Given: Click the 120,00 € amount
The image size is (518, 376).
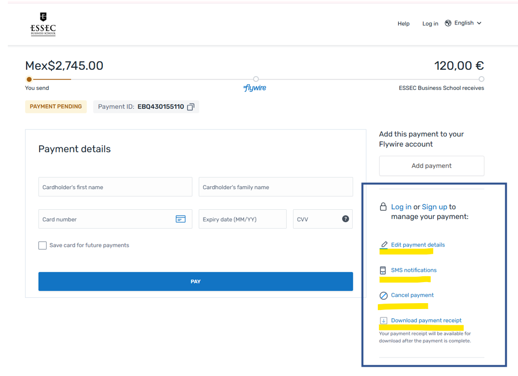Looking at the screenshot, I should tap(459, 66).
